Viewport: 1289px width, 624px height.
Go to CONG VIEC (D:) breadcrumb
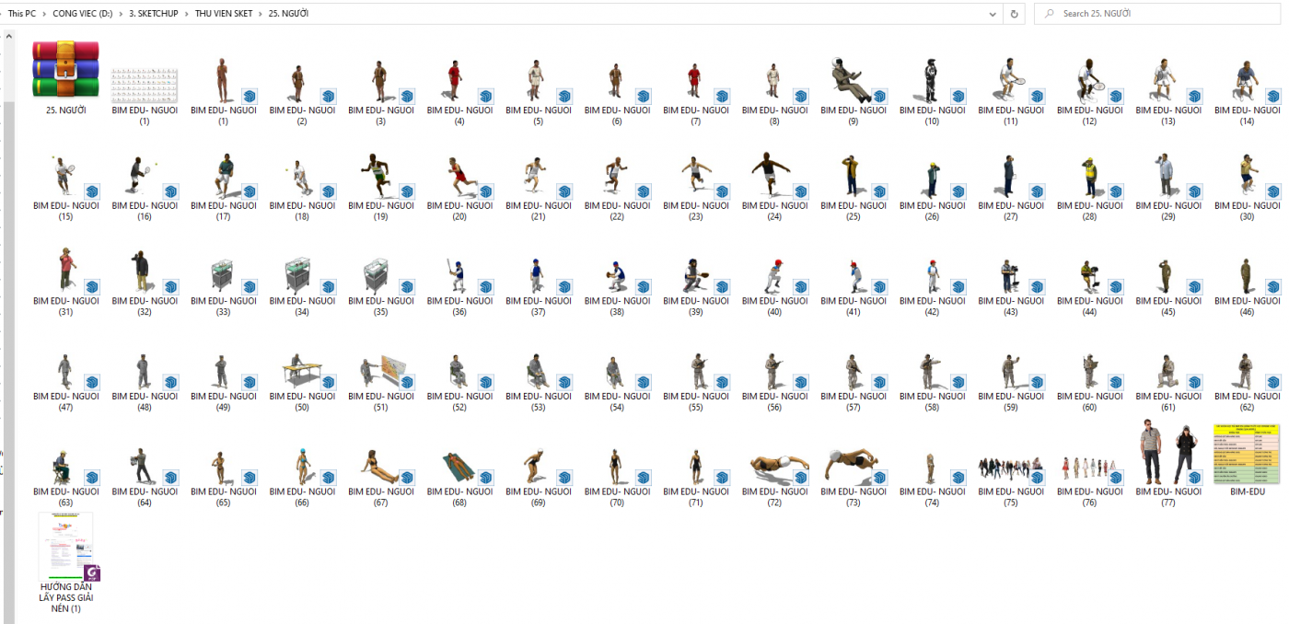pos(82,14)
